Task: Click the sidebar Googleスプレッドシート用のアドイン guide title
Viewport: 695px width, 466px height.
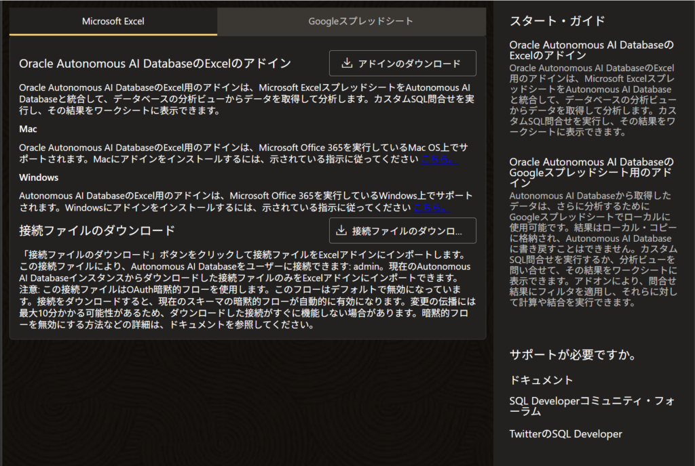Action: (x=591, y=173)
